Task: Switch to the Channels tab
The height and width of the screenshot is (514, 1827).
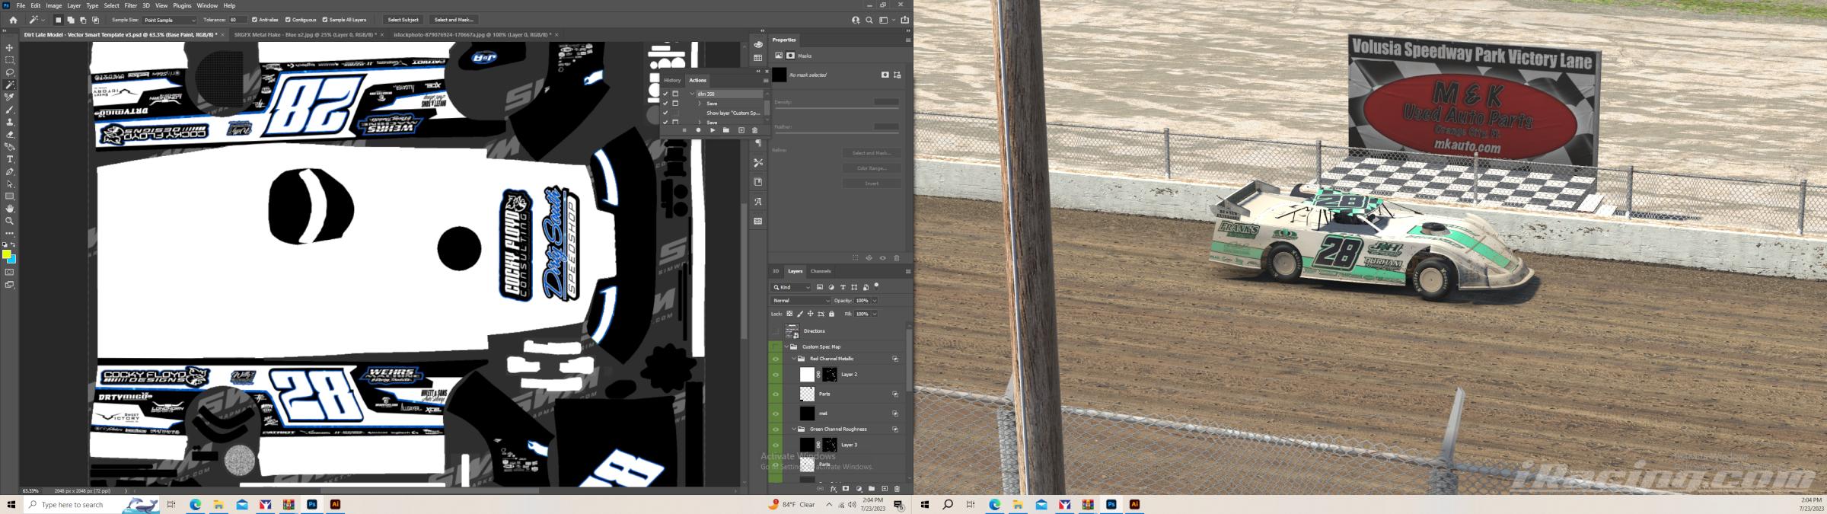Action: [821, 271]
